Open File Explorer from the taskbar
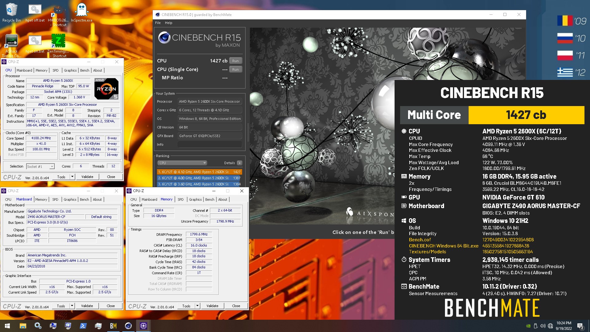Image resolution: width=590 pixels, height=332 pixels. tap(23, 326)
